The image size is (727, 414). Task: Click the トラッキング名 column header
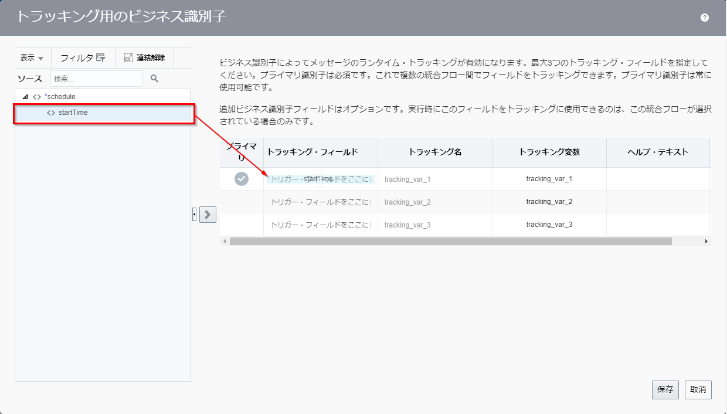click(x=434, y=152)
